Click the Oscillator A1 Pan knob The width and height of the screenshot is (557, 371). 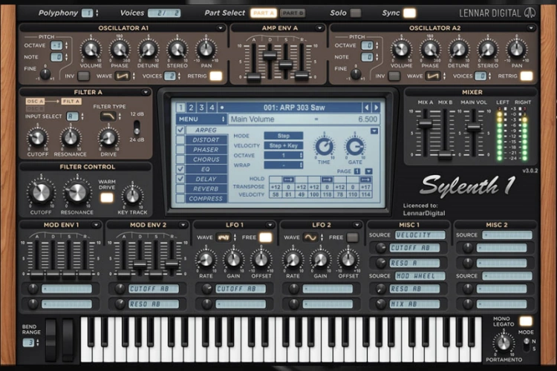click(x=206, y=50)
